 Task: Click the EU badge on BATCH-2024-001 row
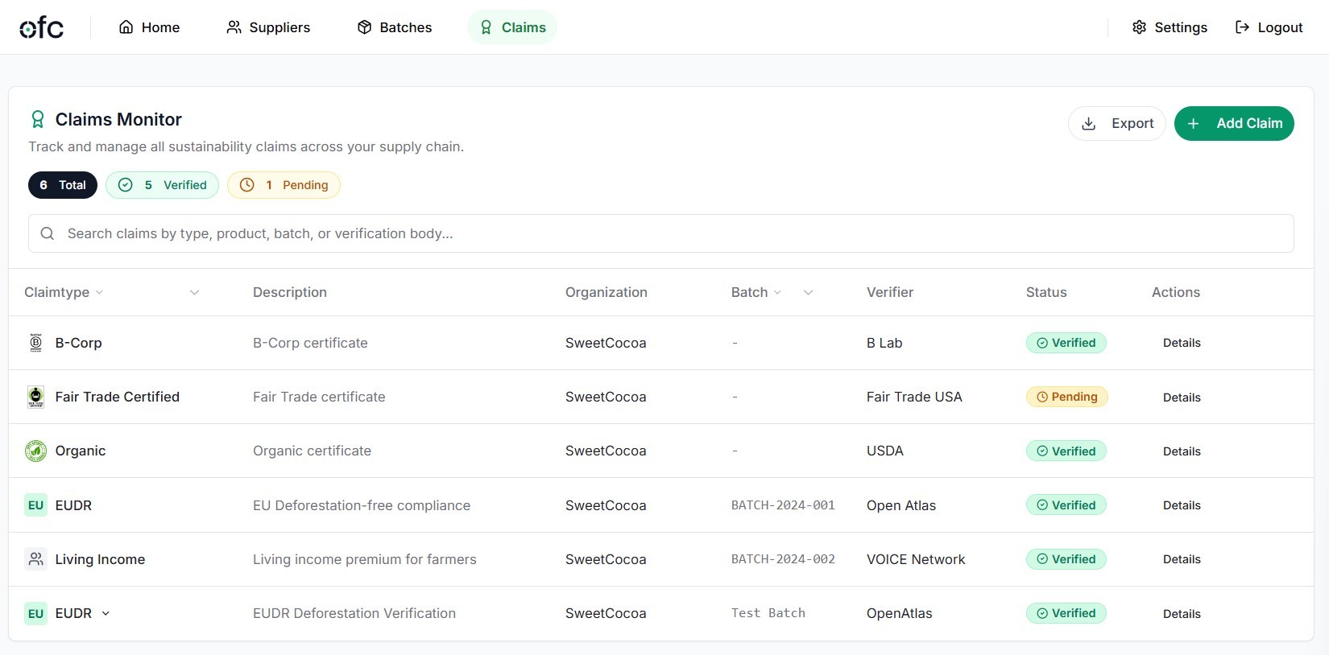pos(35,505)
